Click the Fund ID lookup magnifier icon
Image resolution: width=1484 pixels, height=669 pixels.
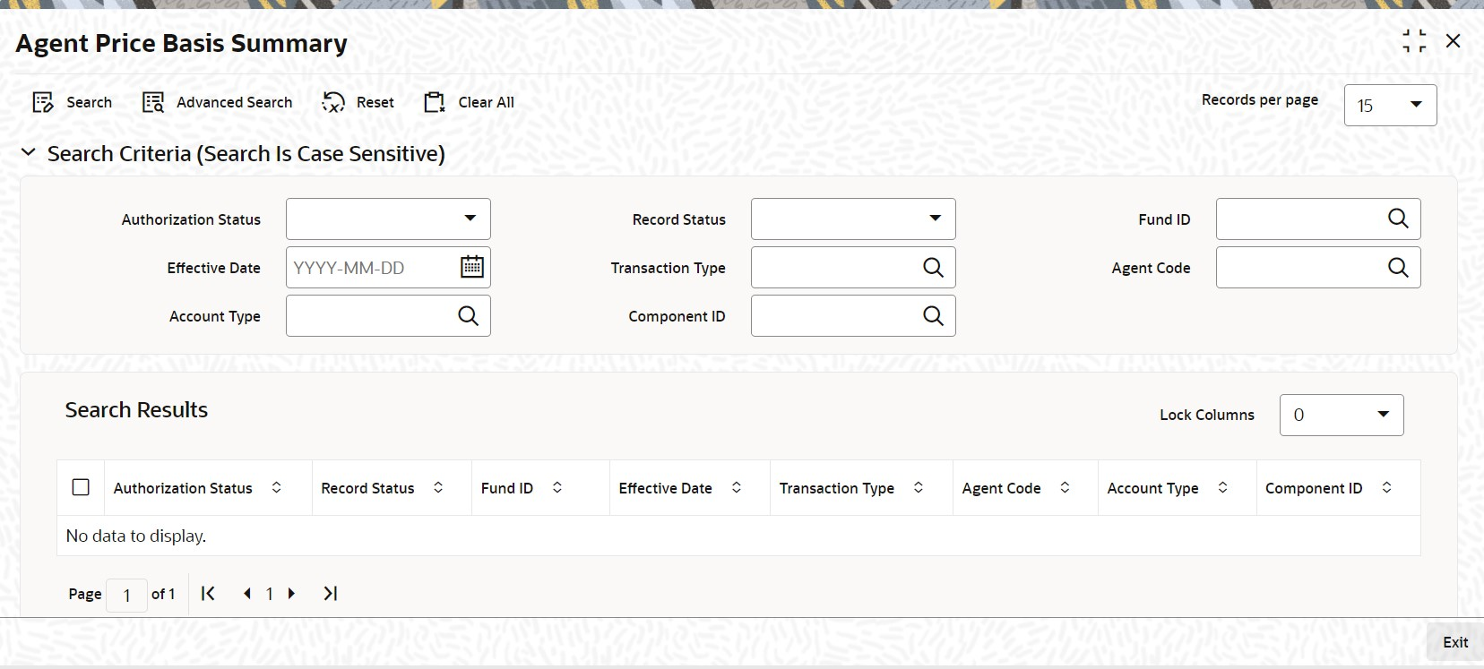point(1398,219)
